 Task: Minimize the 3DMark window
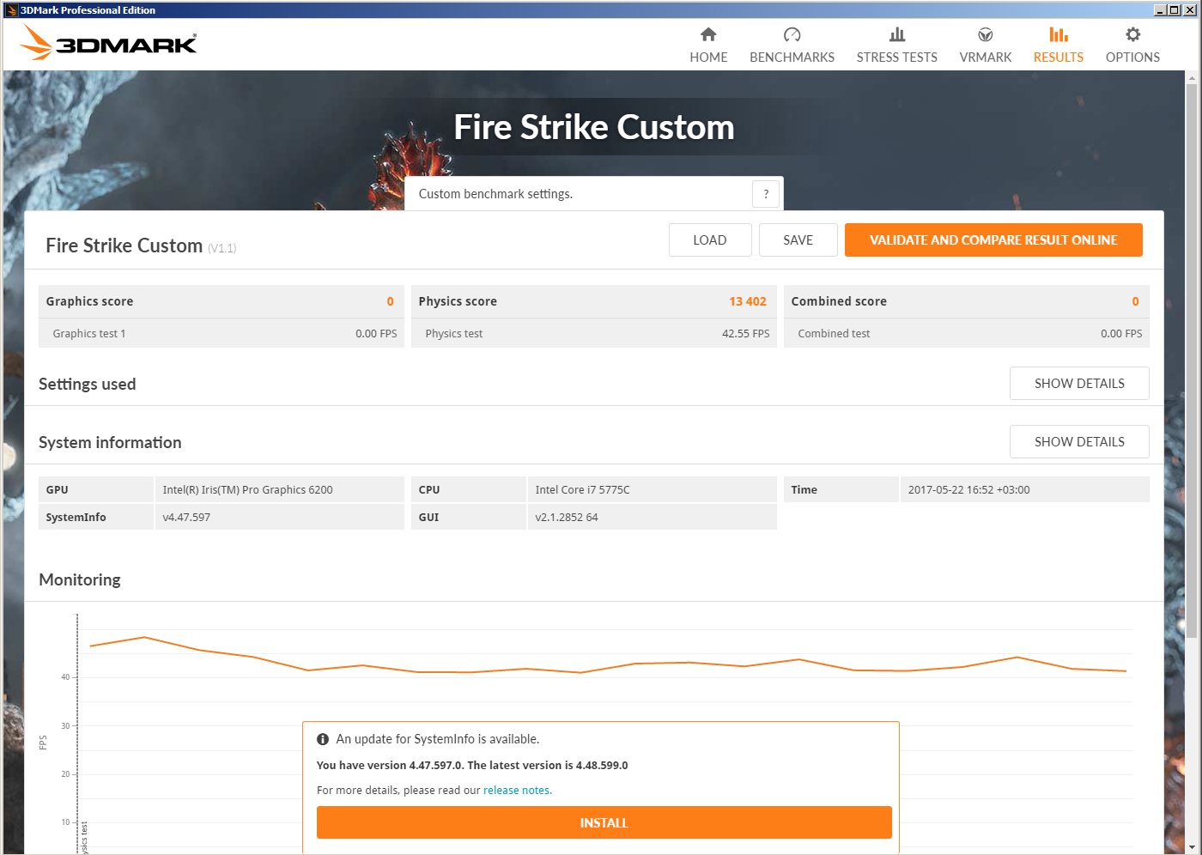coord(1160,10)
